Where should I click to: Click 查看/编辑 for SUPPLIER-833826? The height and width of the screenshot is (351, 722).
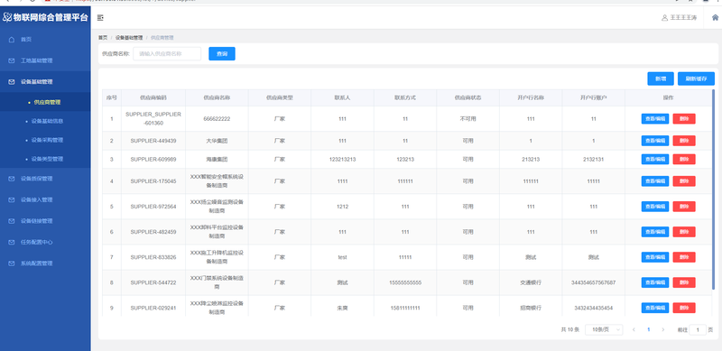pos(655,257)
